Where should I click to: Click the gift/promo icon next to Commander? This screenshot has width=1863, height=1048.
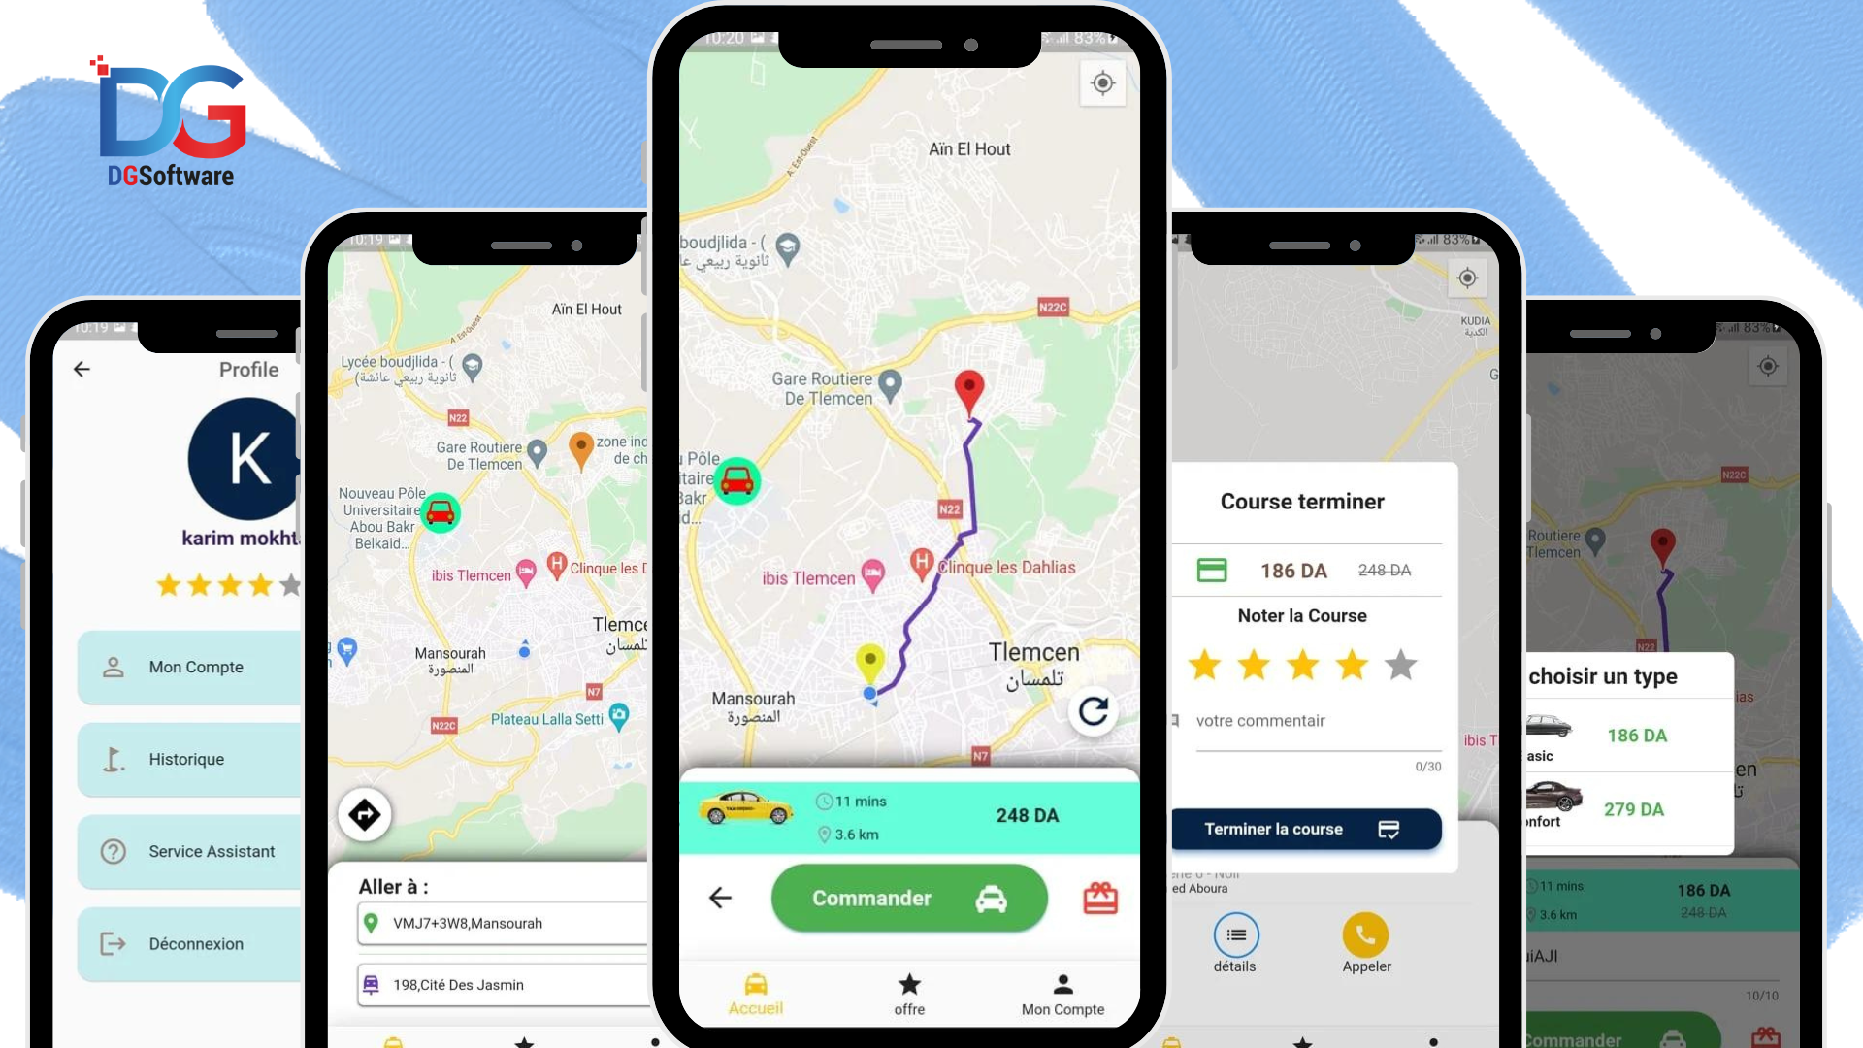pyautogui.click(x=1099, y=897)
